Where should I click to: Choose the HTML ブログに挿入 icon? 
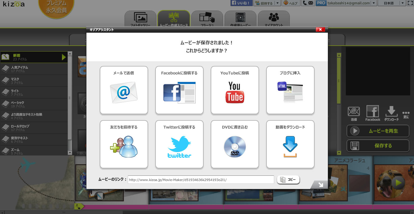290,92
